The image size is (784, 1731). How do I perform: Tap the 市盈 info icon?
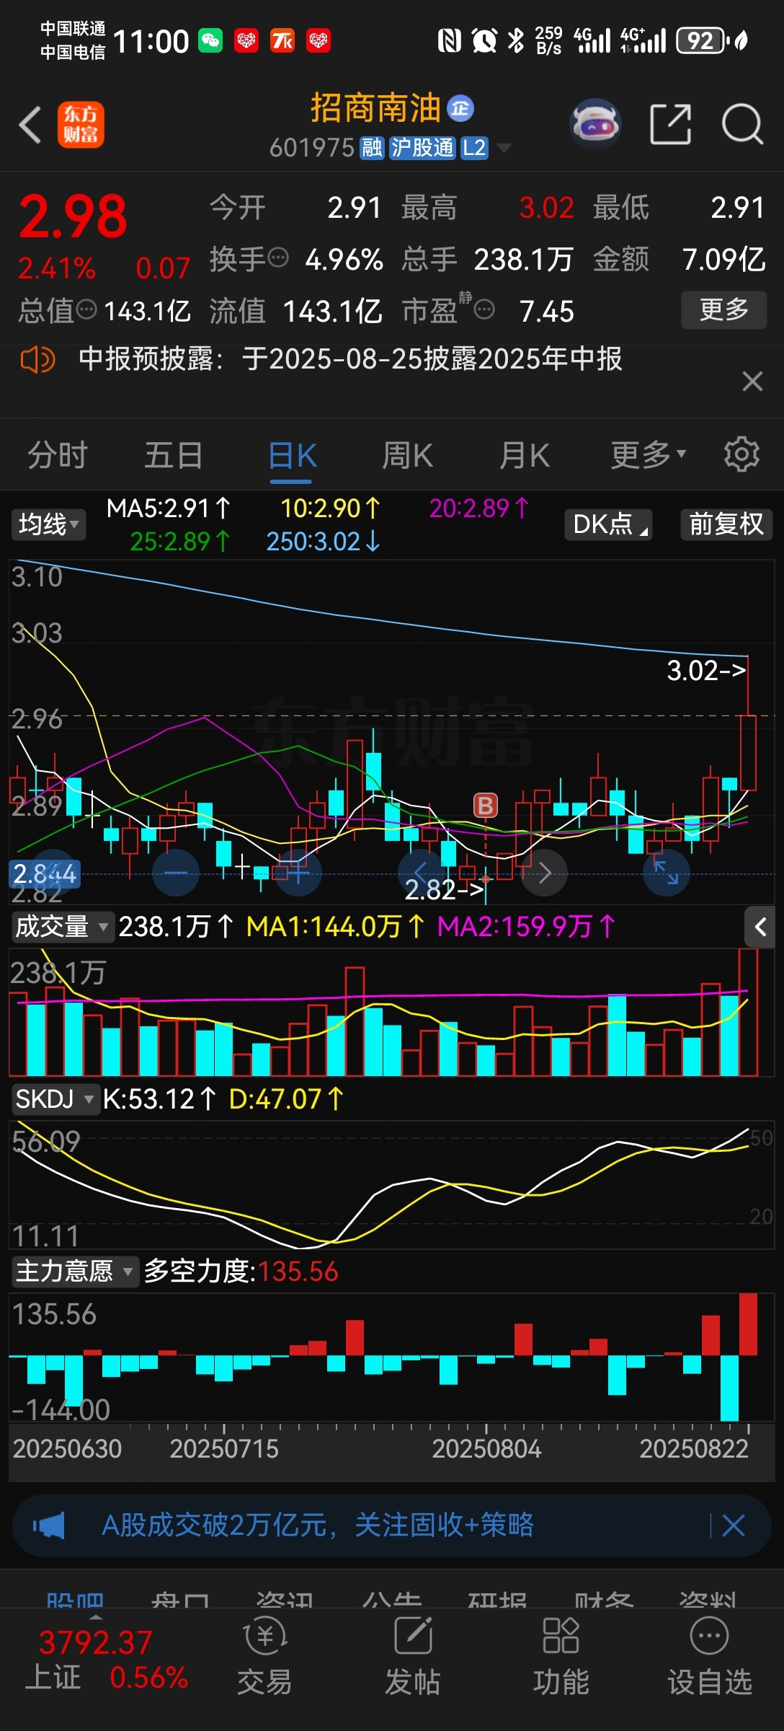point(484,310)
